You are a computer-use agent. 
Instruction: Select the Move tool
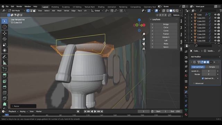5,33
